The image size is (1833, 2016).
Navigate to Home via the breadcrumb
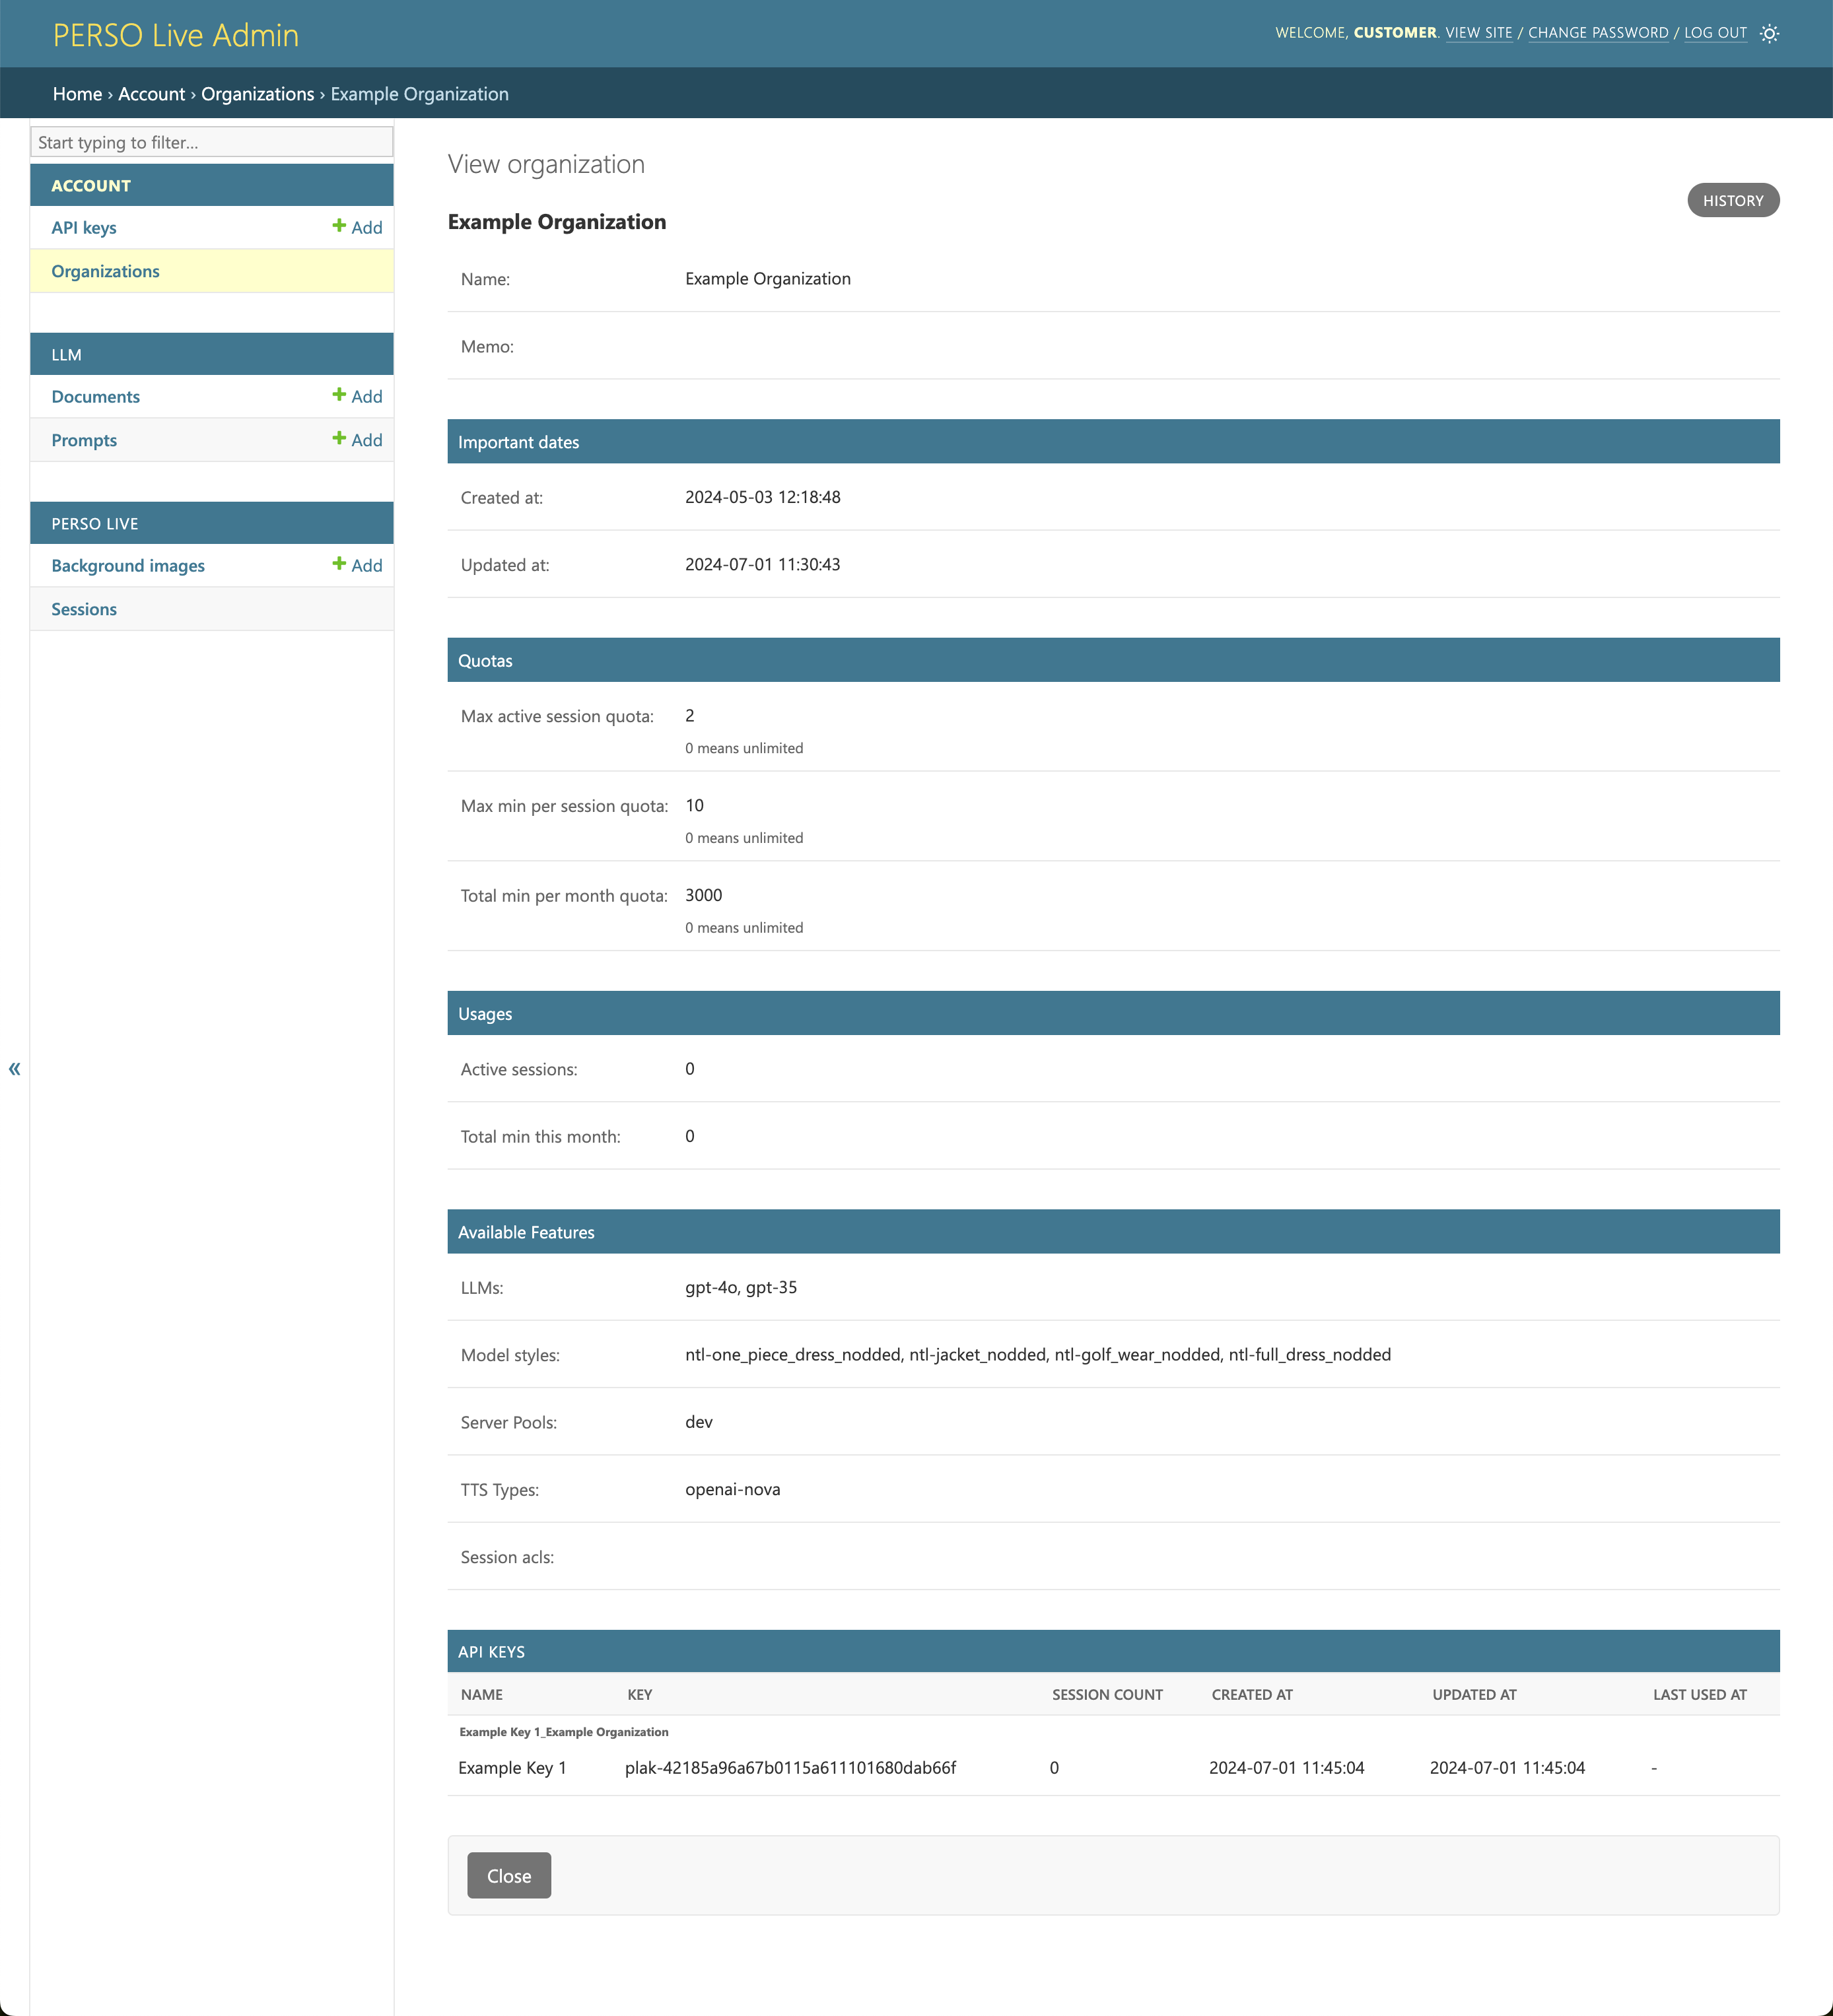(78, 93)
